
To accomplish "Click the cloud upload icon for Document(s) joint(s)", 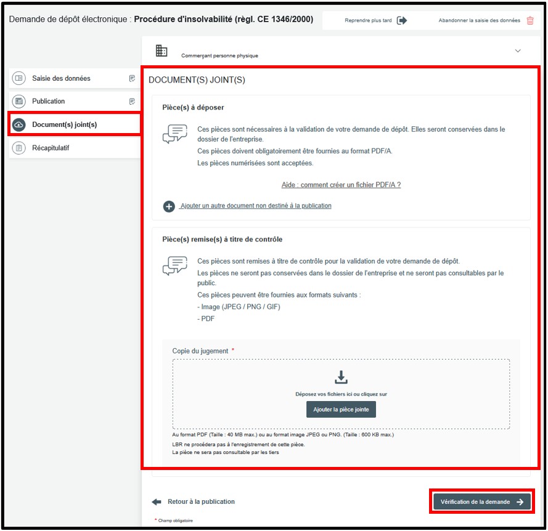I will [19, 124].
